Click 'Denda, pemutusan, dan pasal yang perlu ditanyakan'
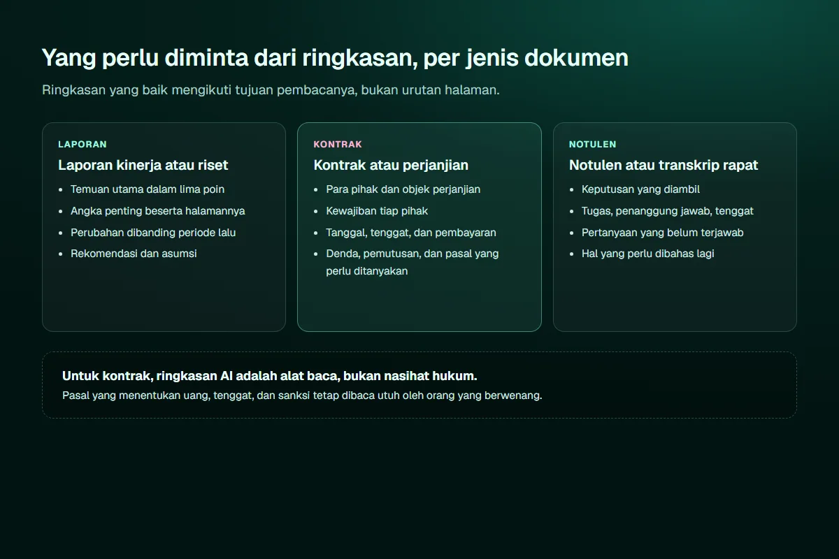Screen dimensions: 839x559 pyautogui.click(x=413, y=262)
